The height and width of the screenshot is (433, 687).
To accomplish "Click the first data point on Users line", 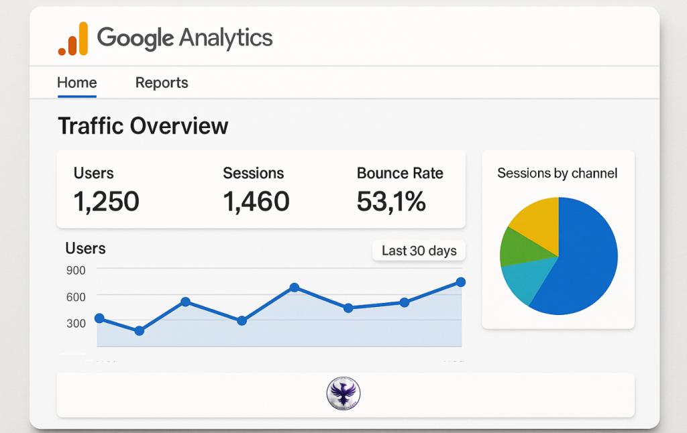I will pyautogui.click(x=99, y=318).
